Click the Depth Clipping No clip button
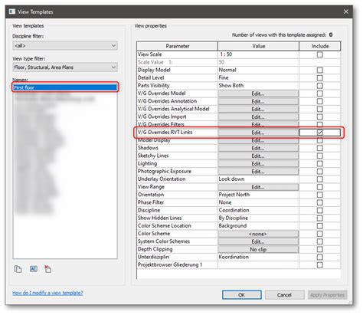The width and height of the screenshot is (363, 315). (258, 249)
